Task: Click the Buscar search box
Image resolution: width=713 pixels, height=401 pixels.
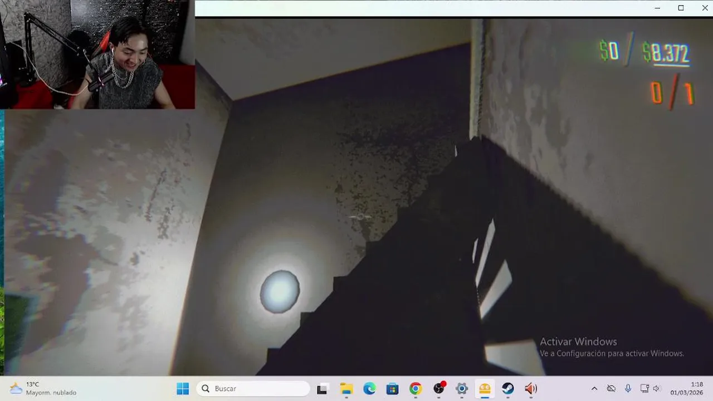Action: pos(253,389)
